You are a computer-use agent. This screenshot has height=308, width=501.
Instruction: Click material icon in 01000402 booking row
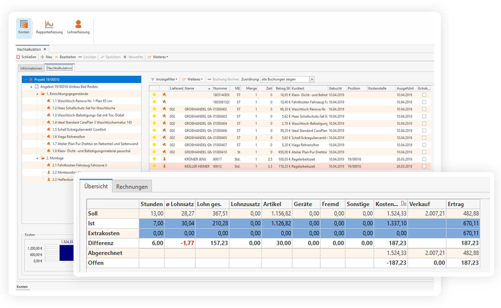164,109
